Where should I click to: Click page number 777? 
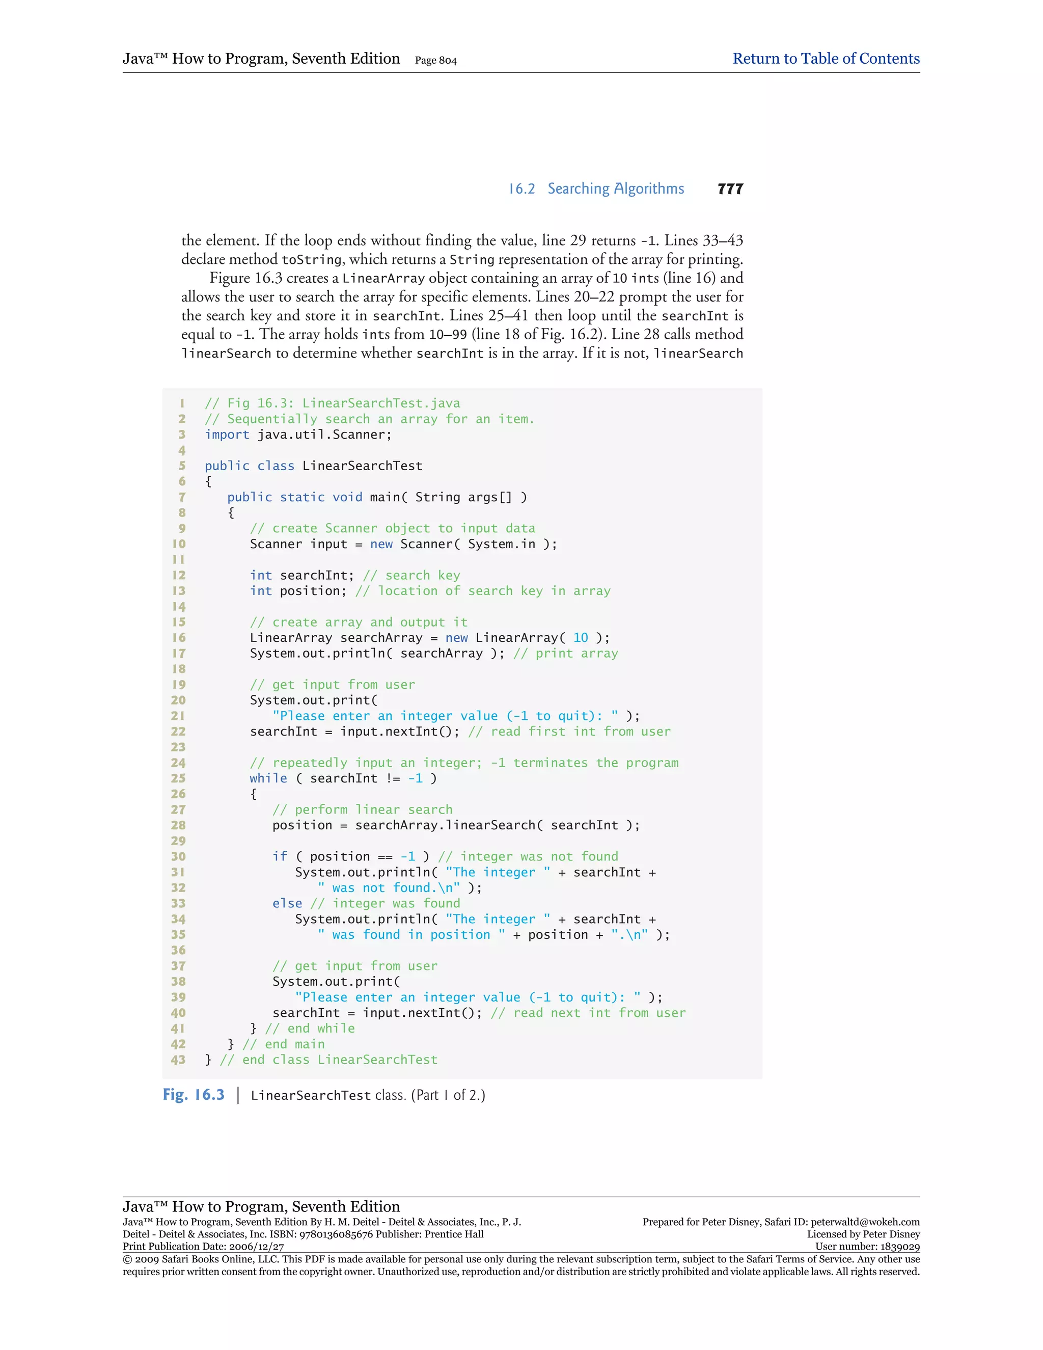(x=730, y=189)
